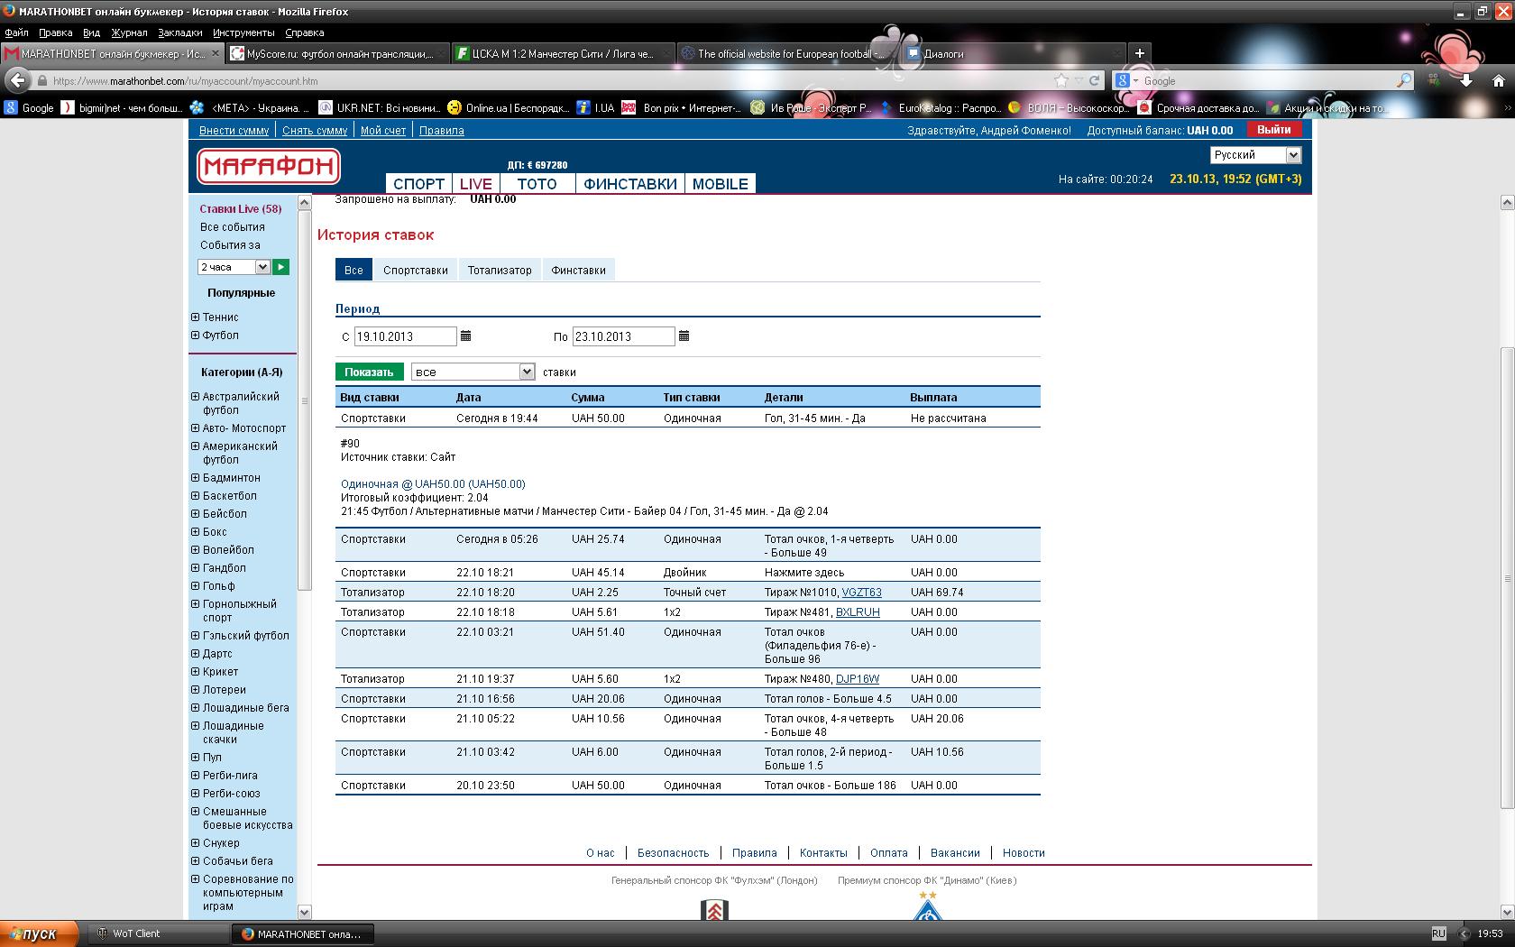Expand the Волейбол category
The width and height of the screenshot is (1515, 947).
tap(195, 550)
